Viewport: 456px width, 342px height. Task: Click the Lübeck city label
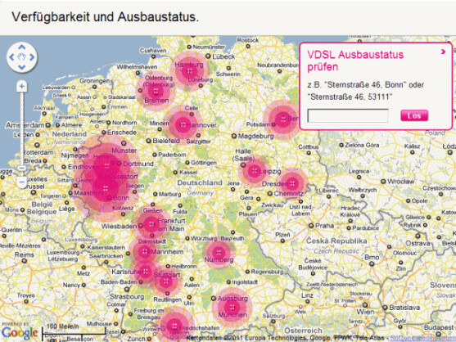pyautogui.click(x=223, y=56)
